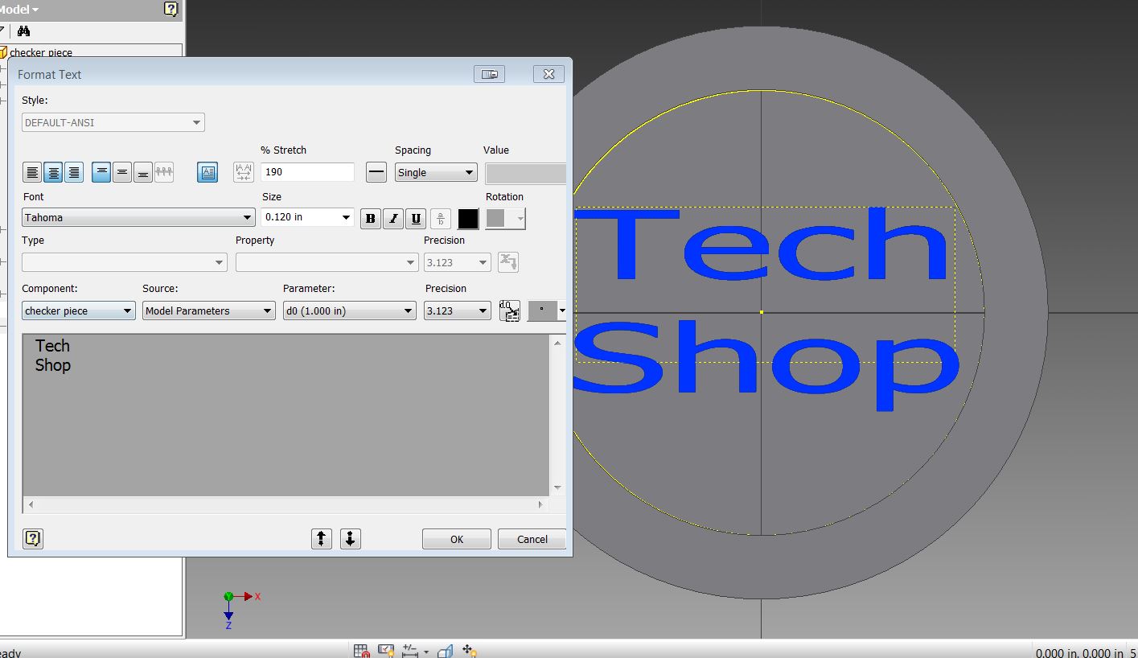Click Cancel in Format Text
Image resolution: width=1138 pixels, height=658 pixels.
pos(532,539)
